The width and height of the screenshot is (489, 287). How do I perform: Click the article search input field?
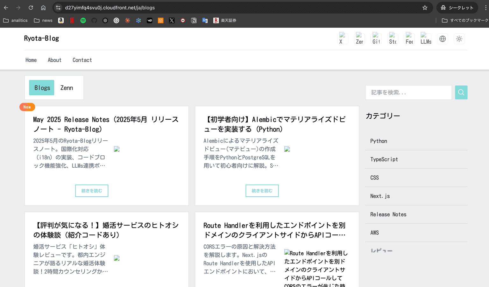(408, 93)
